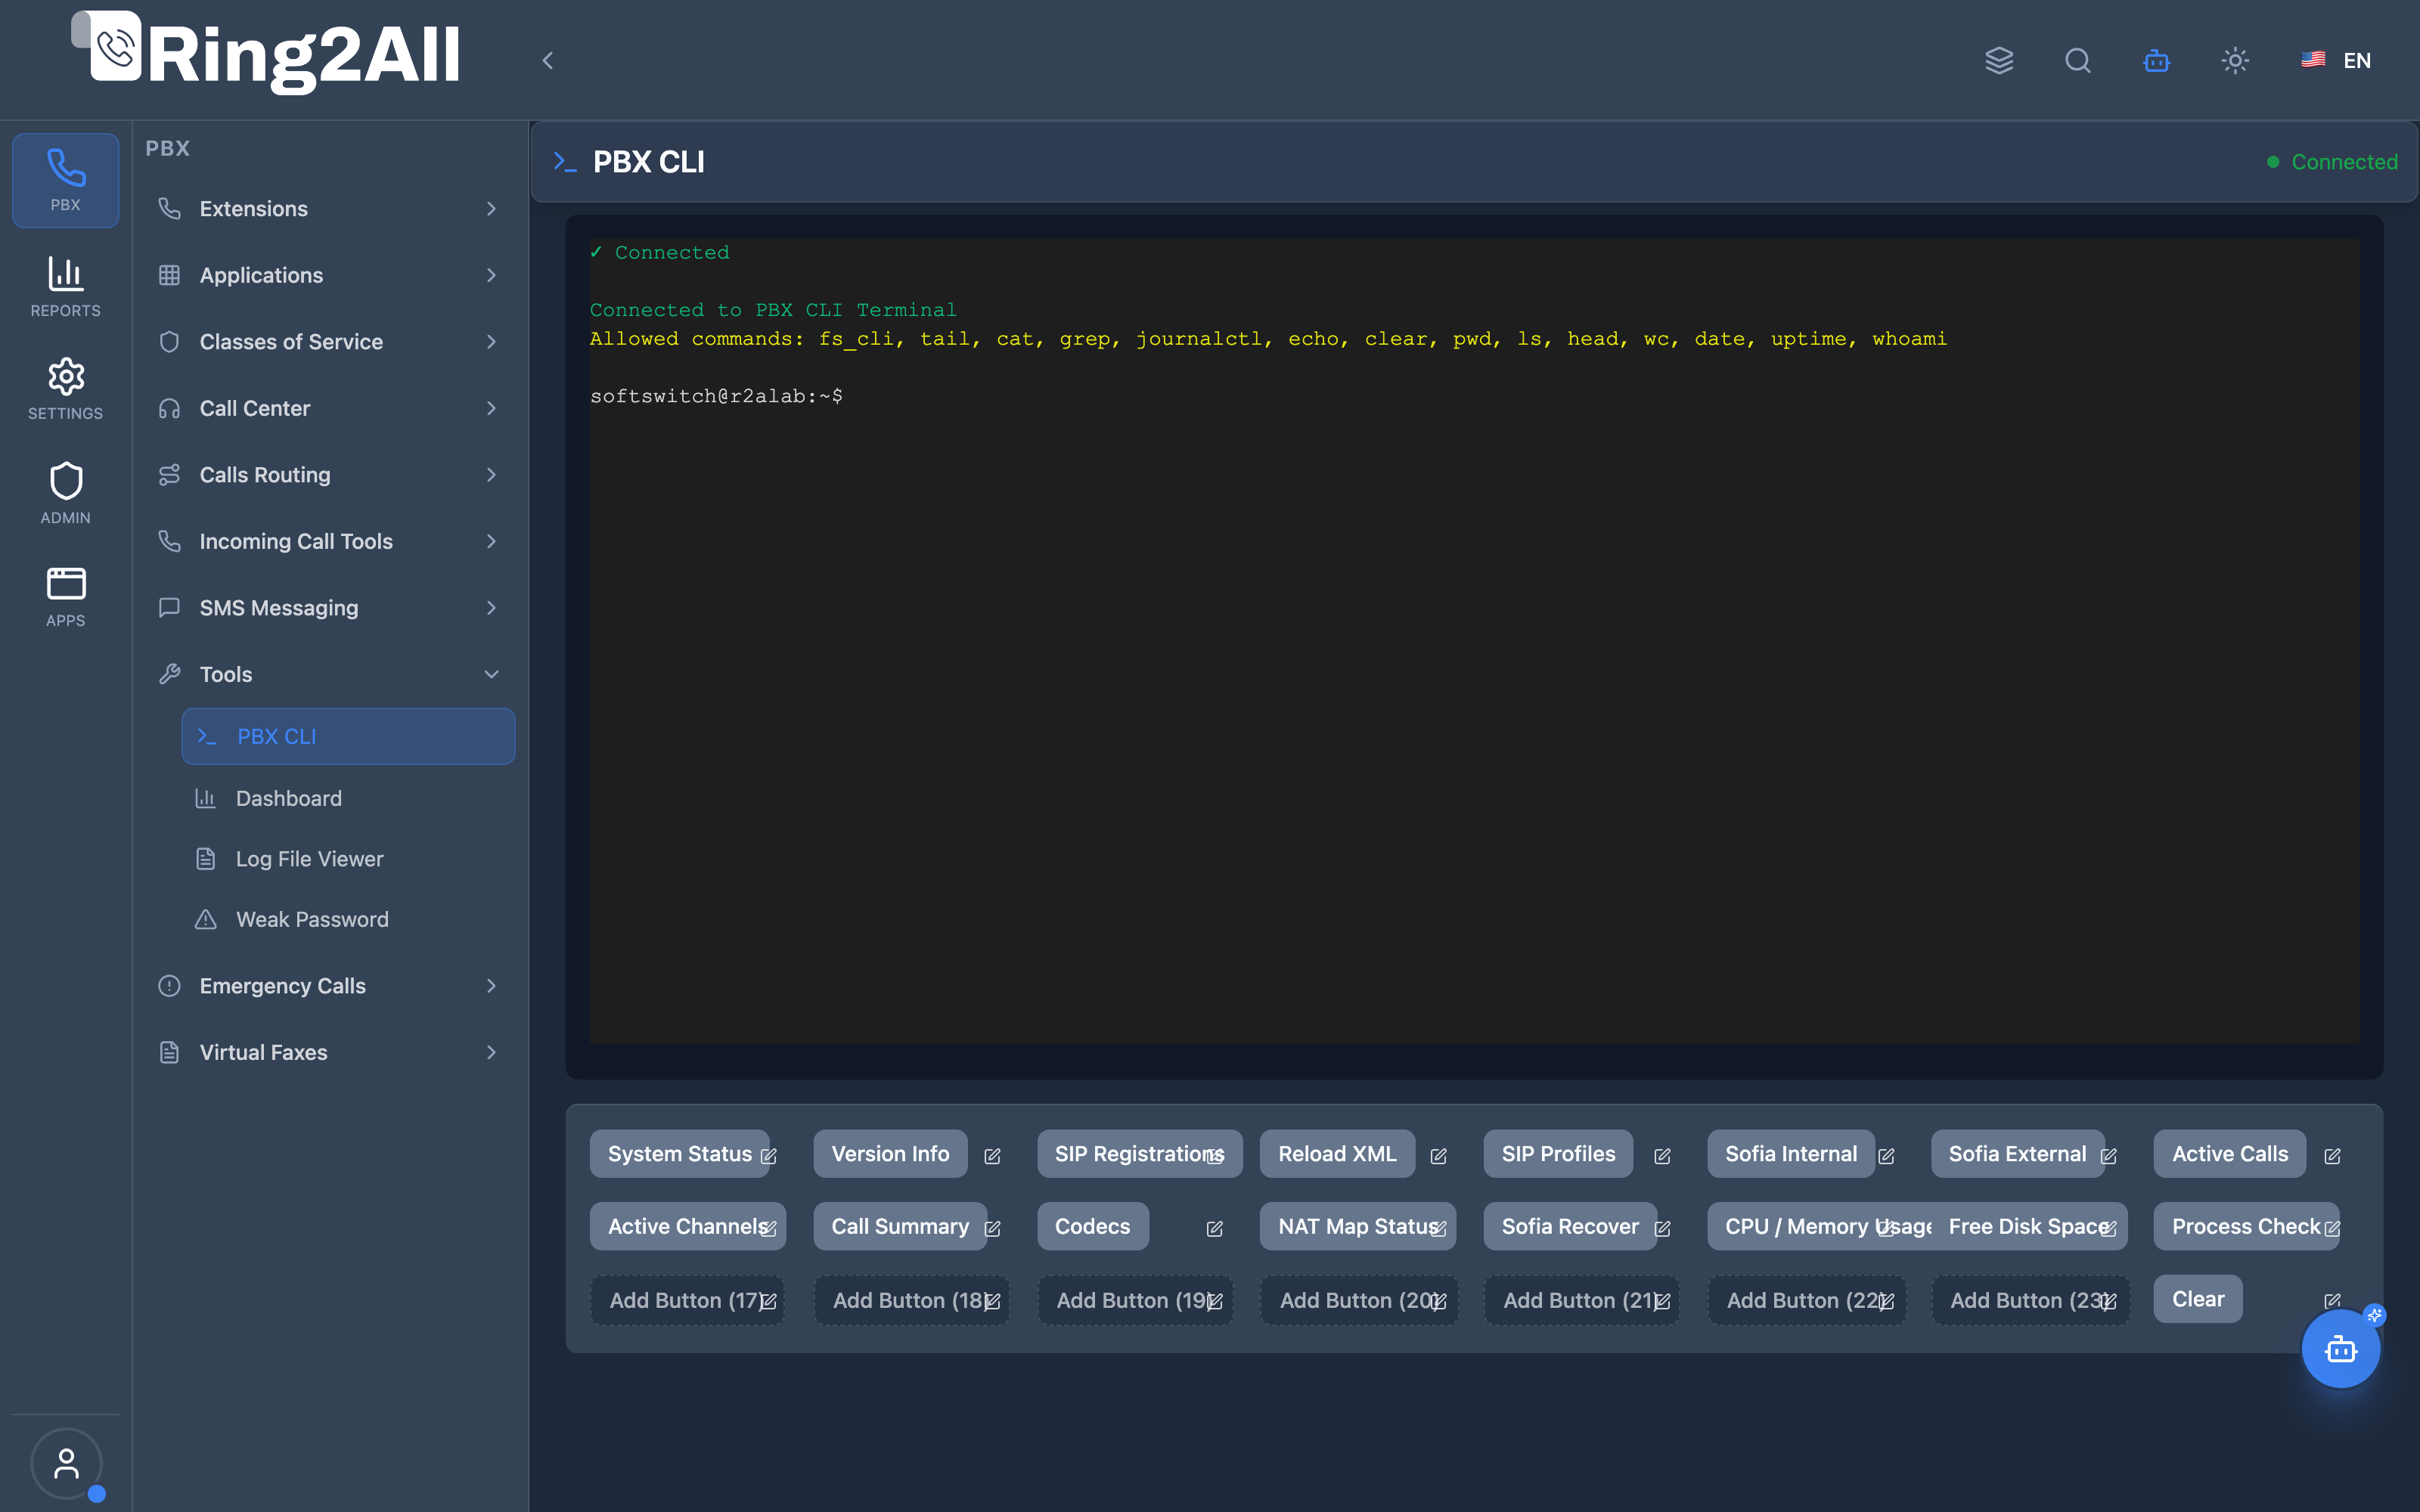This screenshot has height=1512, width=2420.
Task: Edit Add Button (21) via pencil icon
Action: tap(1662, 1302)
